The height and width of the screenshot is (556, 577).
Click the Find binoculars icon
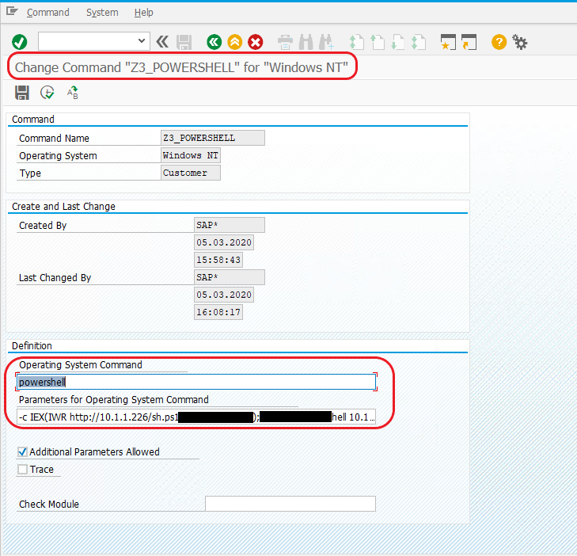[x=306, y=42]
